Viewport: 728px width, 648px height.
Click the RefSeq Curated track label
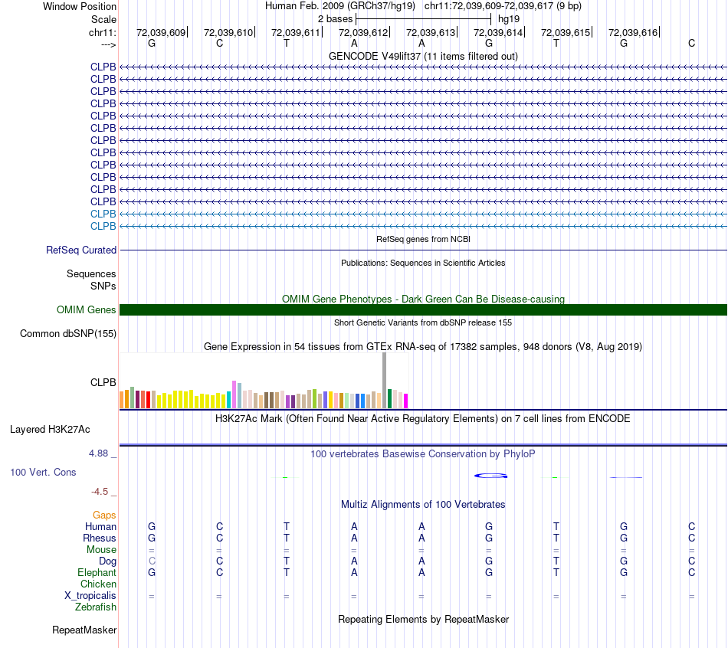click(80, 250)
